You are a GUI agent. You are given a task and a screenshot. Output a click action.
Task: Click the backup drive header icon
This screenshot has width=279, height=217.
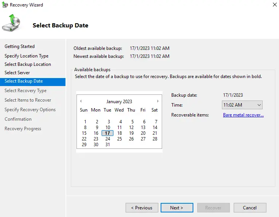coord(11,24)
